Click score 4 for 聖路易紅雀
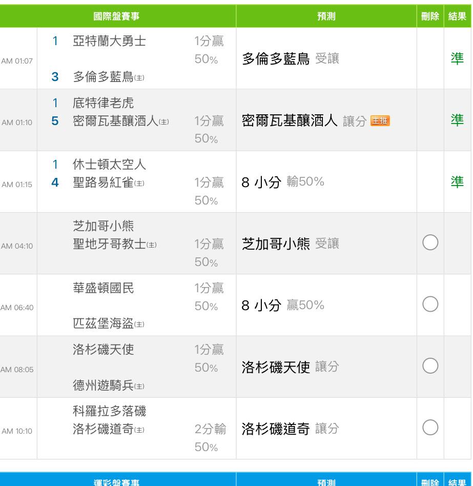Viewport: 473px width, 486px height. (x=55, y=183)
